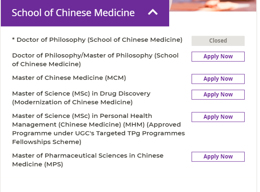260x192 pixels.
Task: Apply Now for MSc in Personal Health Management
Action: (218, 117)
